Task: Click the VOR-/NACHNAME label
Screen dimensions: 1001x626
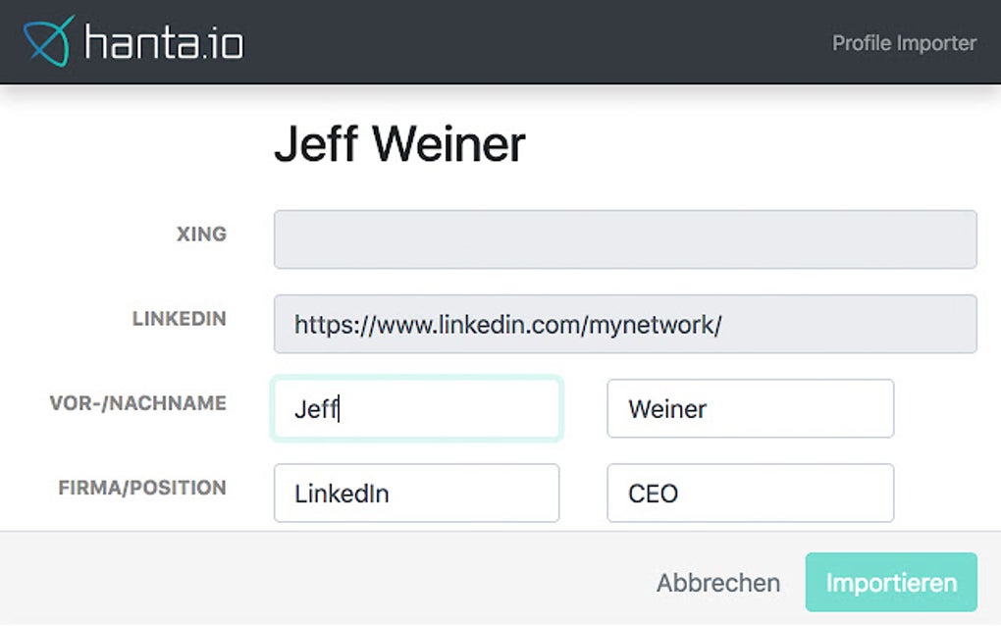Action: click(x=138, y=403)
